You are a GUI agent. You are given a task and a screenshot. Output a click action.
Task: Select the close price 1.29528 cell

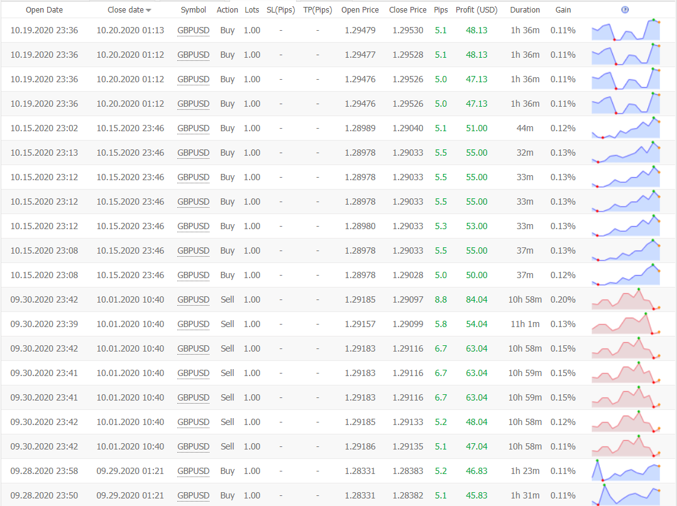pos(407,55)
